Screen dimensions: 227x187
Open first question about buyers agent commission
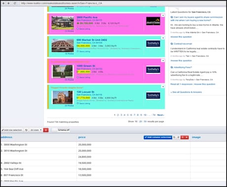pos(196,19)
